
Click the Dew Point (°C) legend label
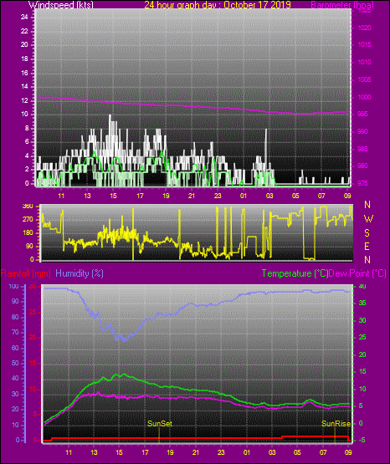click(357, 273)
